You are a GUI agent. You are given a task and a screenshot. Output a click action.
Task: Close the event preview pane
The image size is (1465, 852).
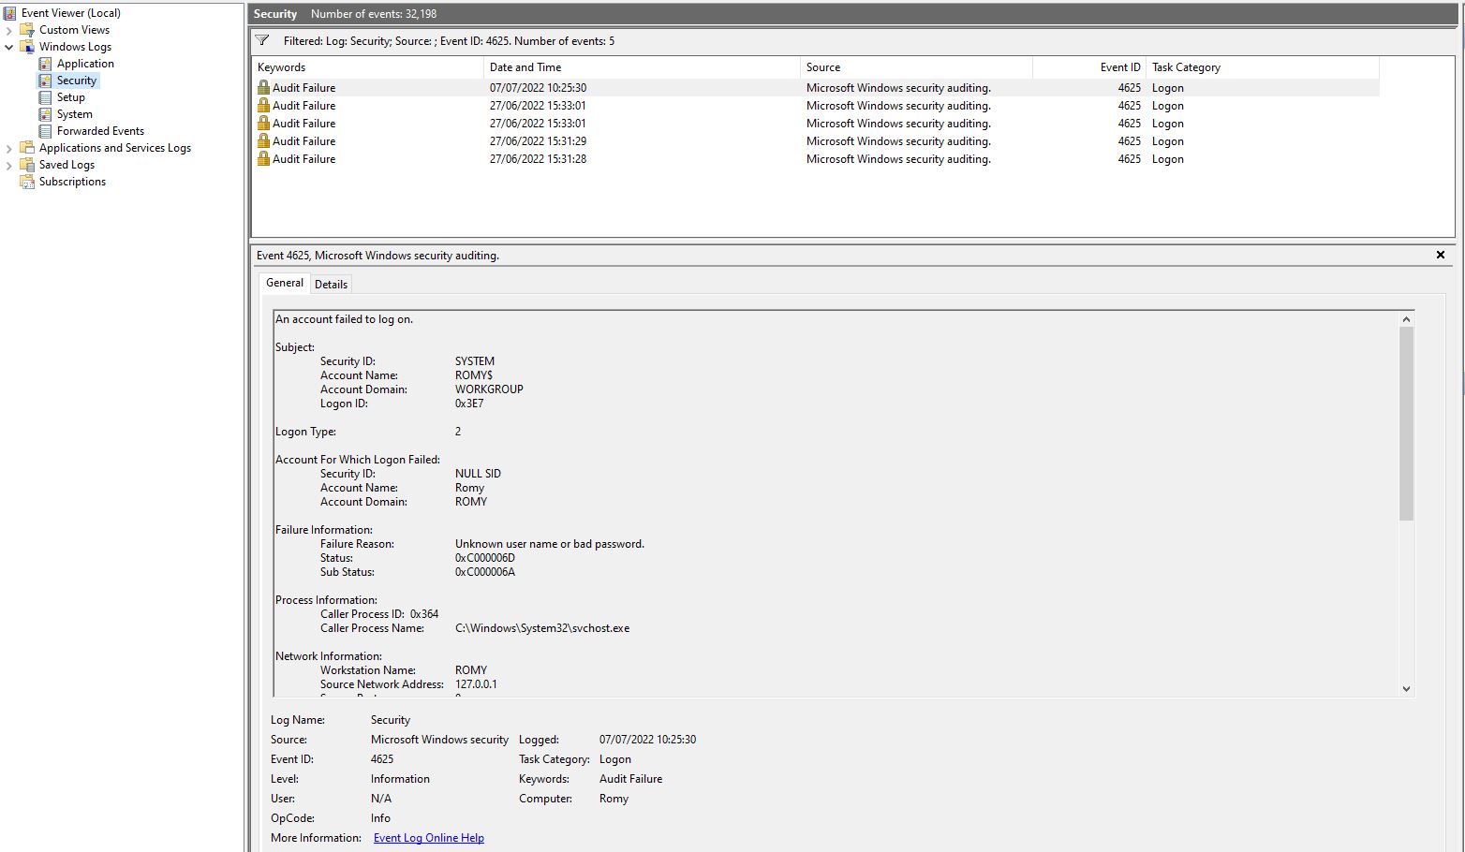(x=1441, y=255)
